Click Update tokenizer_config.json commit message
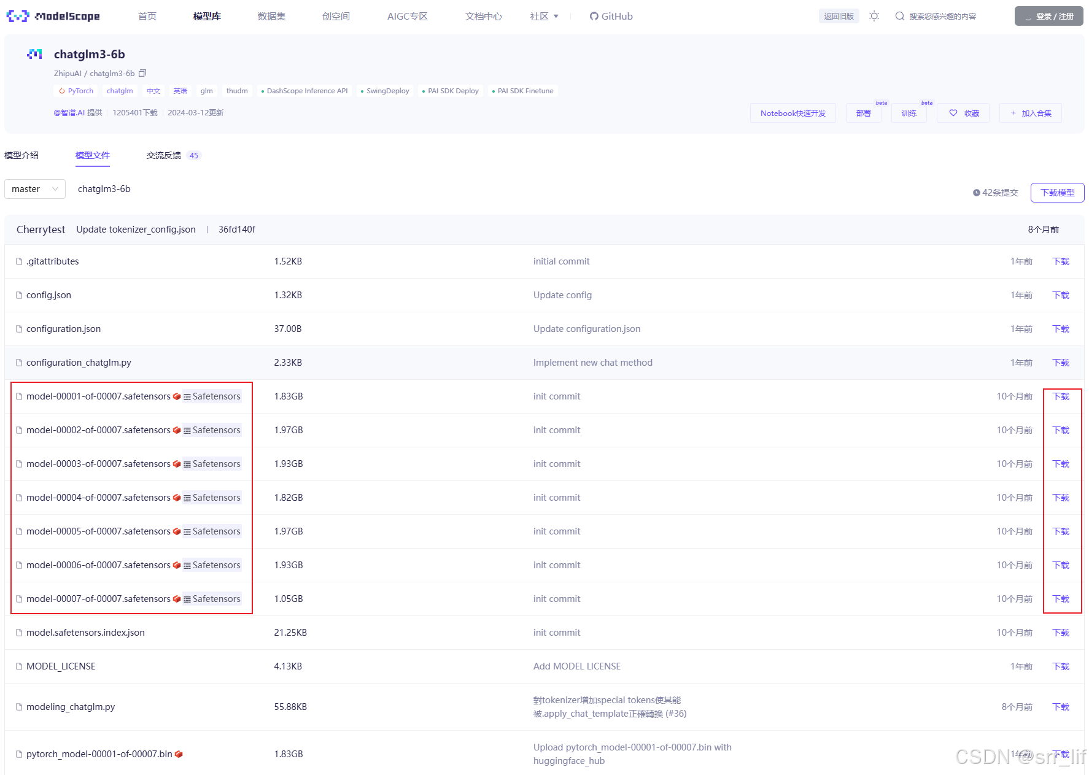The image size is (1089, 775). tap(136, 229)
